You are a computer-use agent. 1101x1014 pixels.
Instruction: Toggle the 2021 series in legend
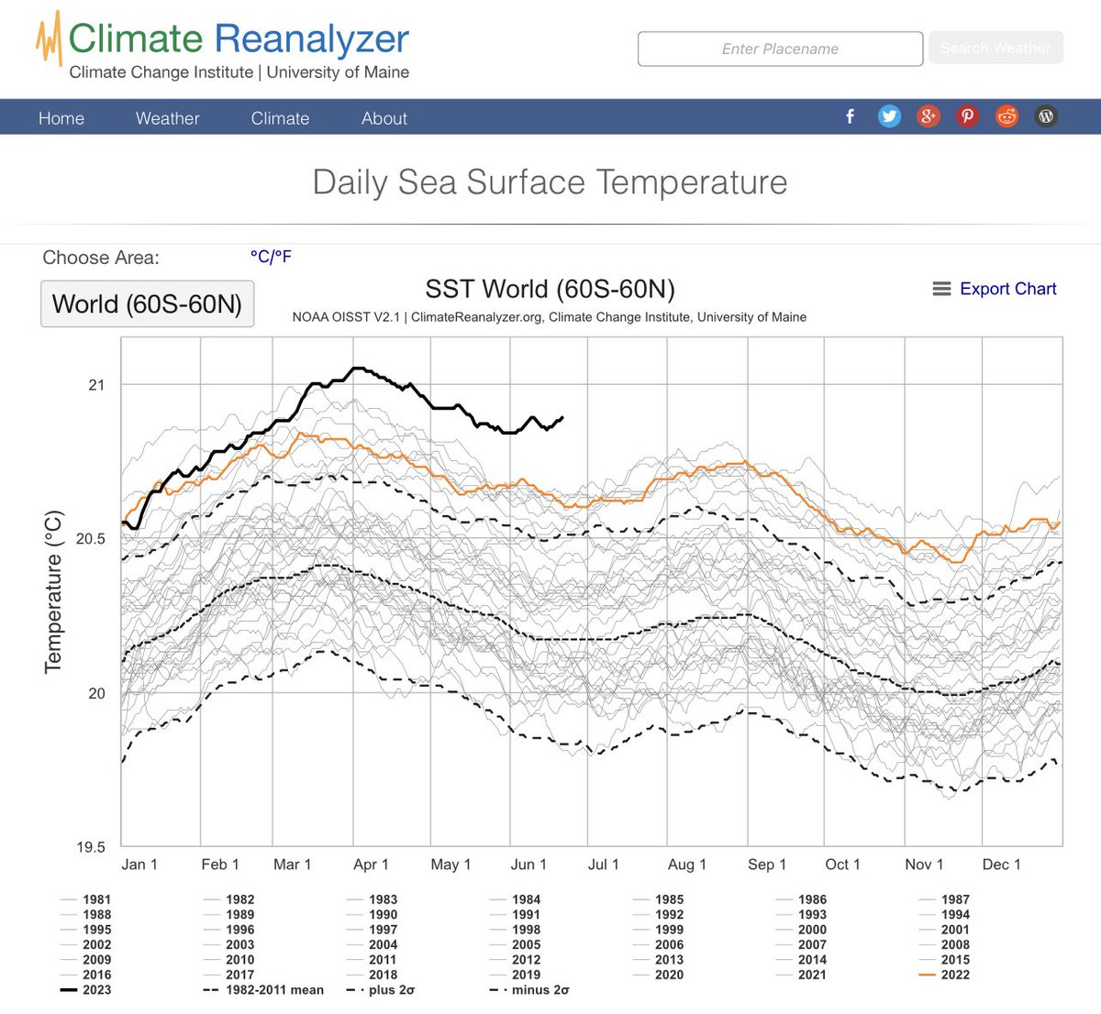(801, 975)
